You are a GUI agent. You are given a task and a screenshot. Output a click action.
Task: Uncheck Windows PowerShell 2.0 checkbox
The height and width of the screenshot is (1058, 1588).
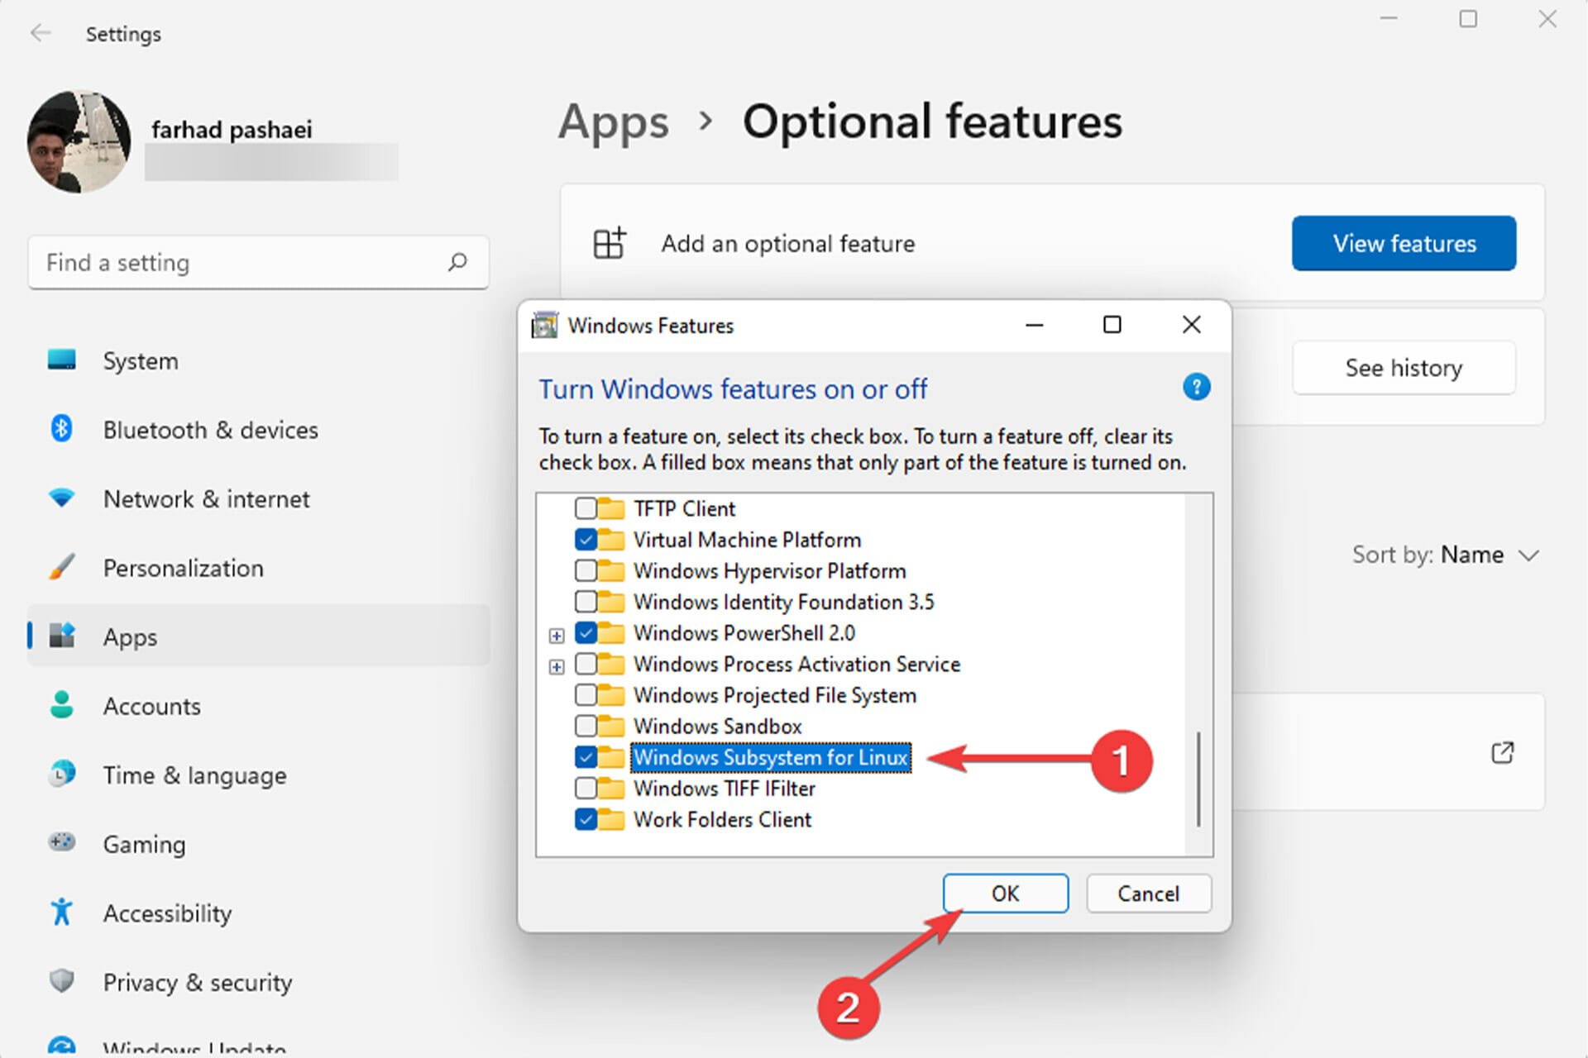(586, 633)
